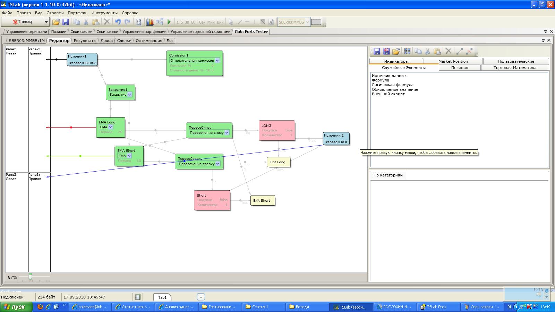Select the diagonal line drawing tool
Screen dimensions: 555x312
[x=239, y=22]
